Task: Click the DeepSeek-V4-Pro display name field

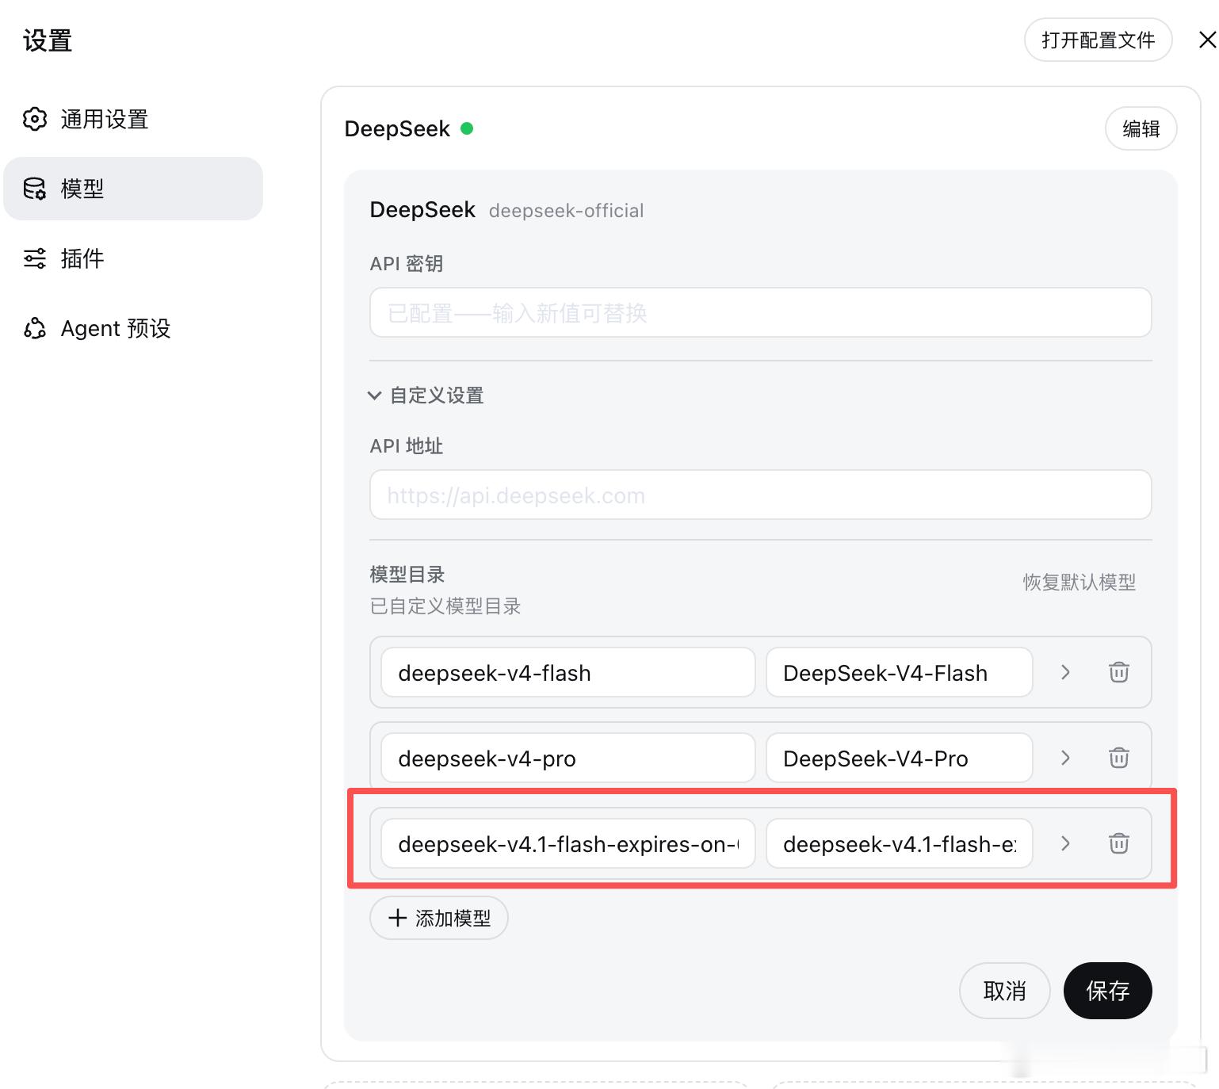Action: click(899, 758)
